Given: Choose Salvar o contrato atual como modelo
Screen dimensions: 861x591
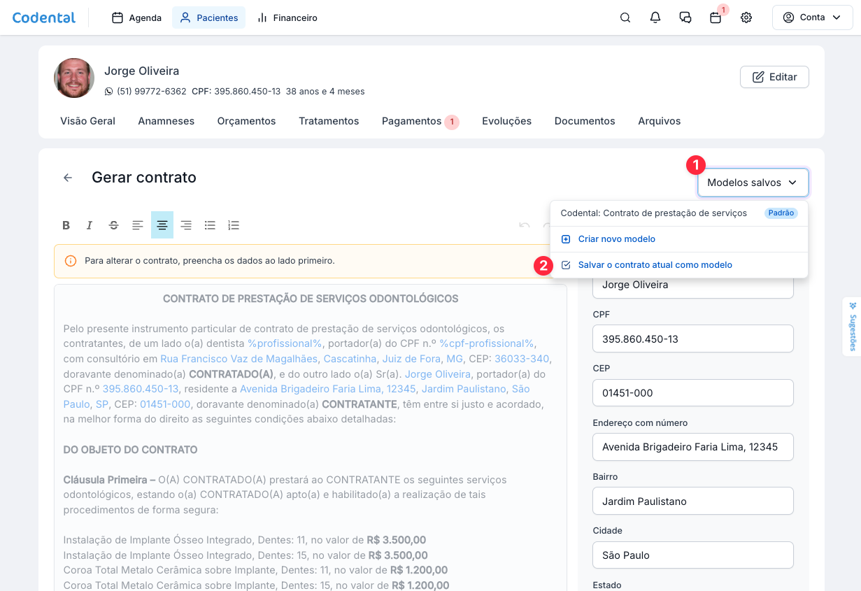Looking at the screenshot, I should click(x=655, y=265).
